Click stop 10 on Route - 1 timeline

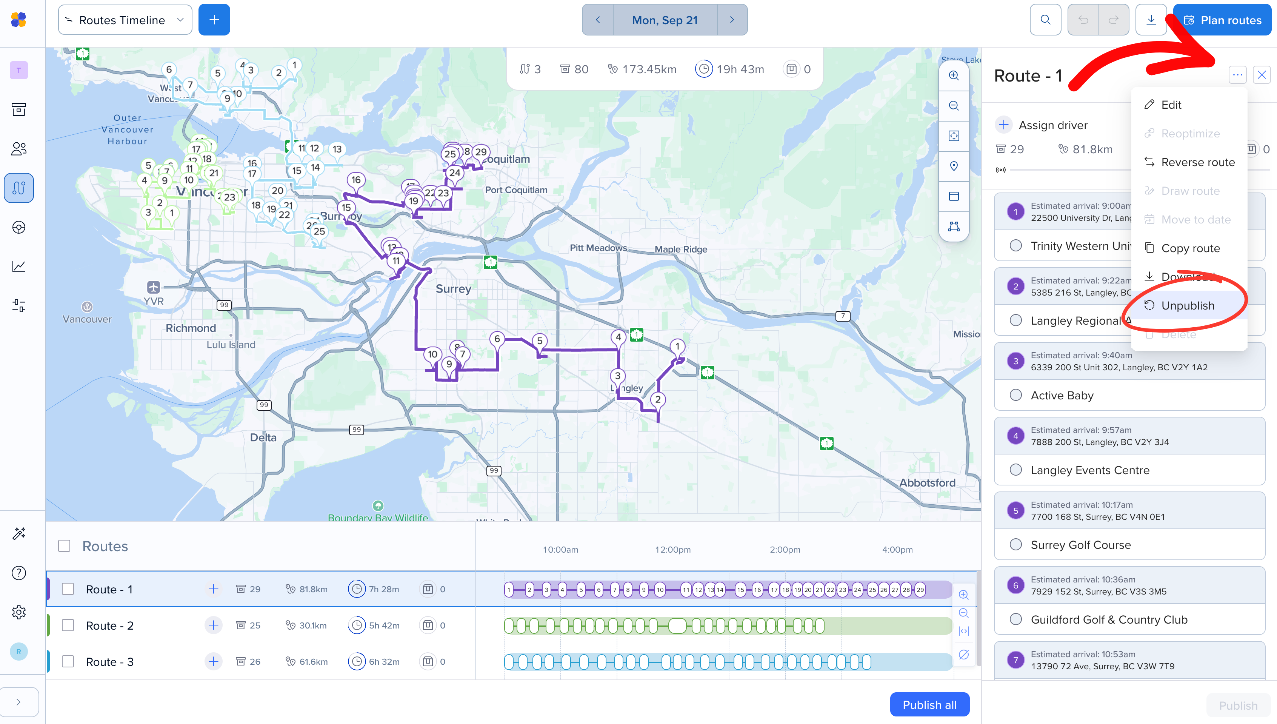(x=660, y=590)
